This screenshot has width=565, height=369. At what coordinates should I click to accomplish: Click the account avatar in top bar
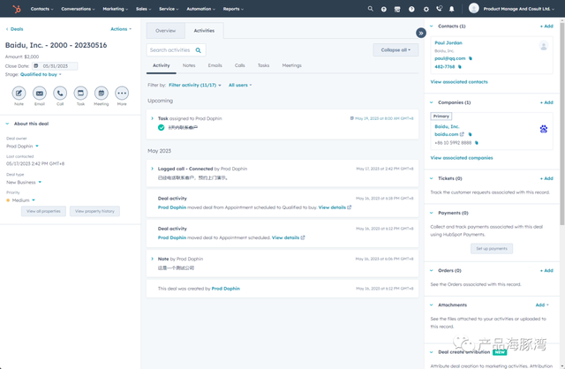[474, 8]
